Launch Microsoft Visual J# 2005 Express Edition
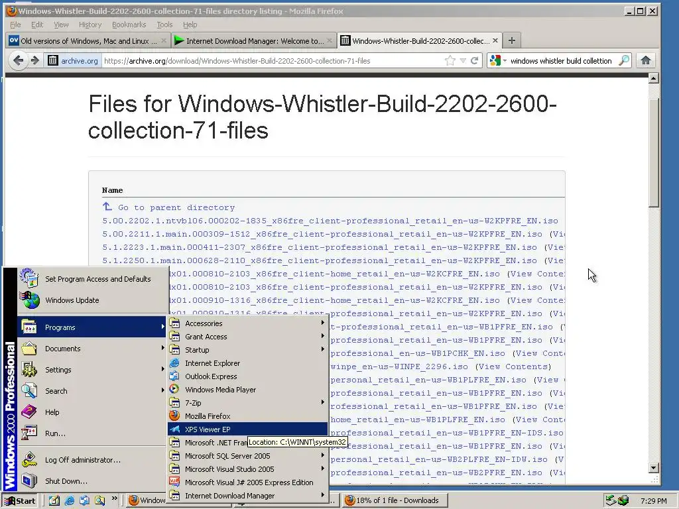679x509 pixels. click(x=247, y=482)
